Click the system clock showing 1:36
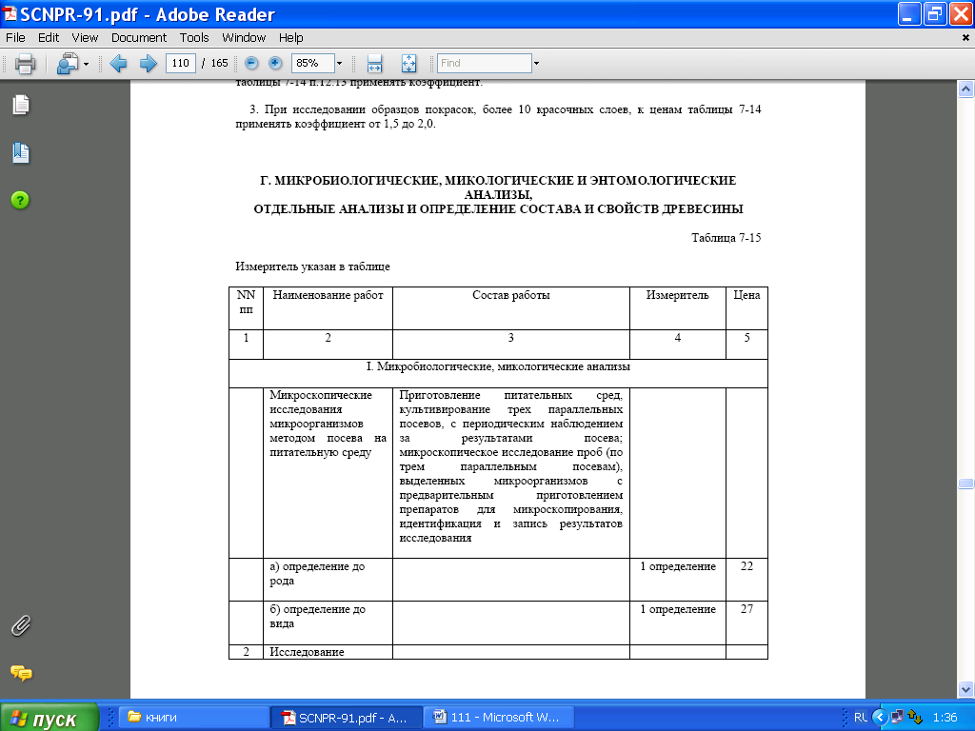Image resolution: width=975 pixels, height=731 pixels. (945, 718)
